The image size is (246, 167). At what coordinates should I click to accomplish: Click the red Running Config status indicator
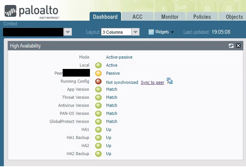click(x=98, y=82)
